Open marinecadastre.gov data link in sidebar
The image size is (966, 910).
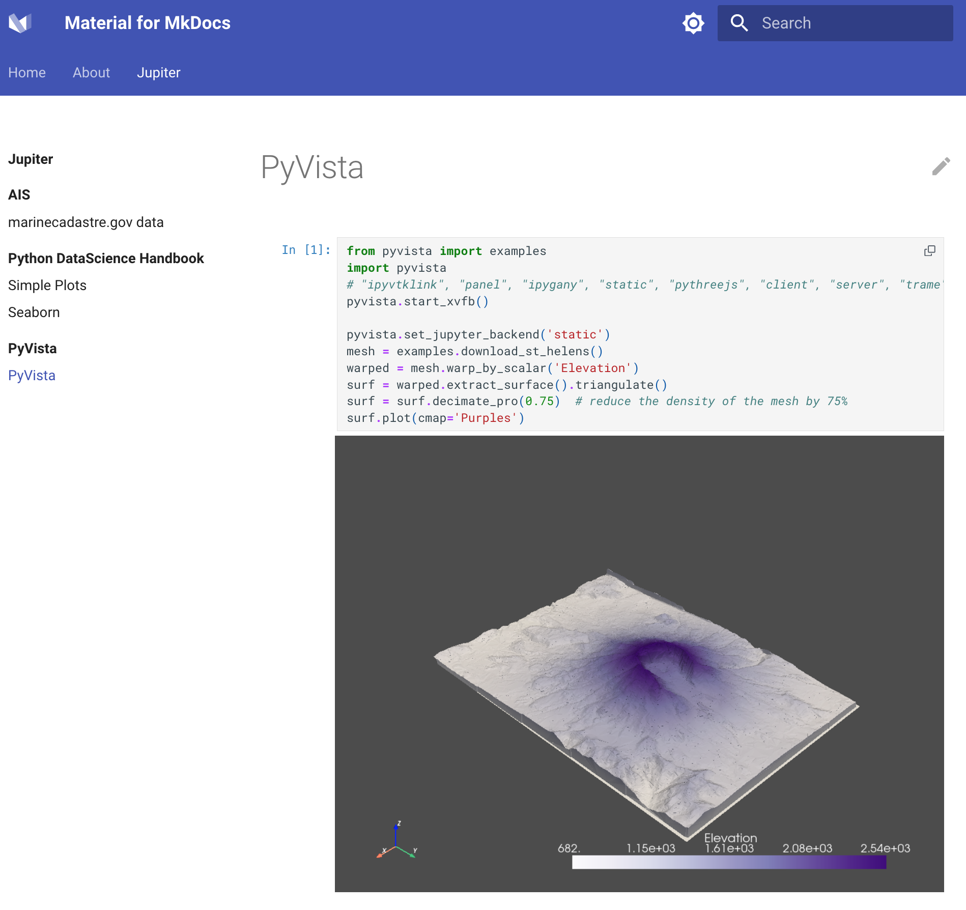click(86, 222)
